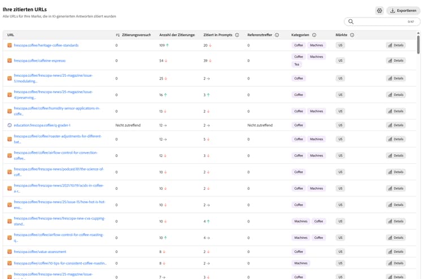Click the URL search input field

(382, 21)
